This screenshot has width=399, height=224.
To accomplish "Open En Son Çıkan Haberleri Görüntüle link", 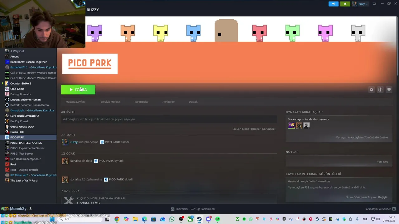I will coord(253,129).
